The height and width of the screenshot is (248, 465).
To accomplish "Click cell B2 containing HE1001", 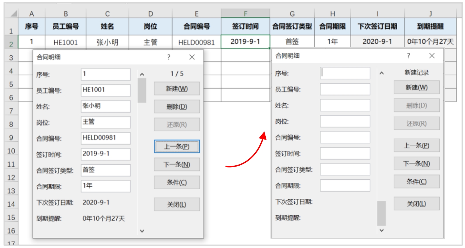I will pyautogui.click(x=65, y=42).
